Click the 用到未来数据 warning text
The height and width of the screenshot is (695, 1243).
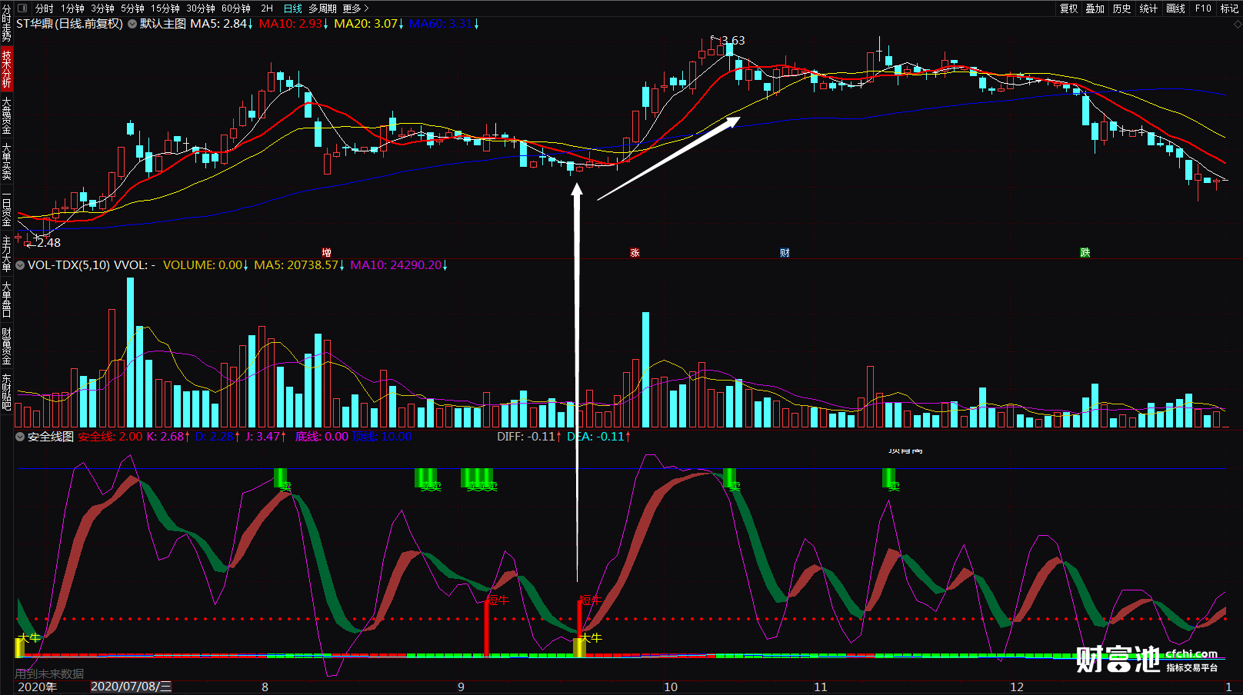click(x=49, y=673)
